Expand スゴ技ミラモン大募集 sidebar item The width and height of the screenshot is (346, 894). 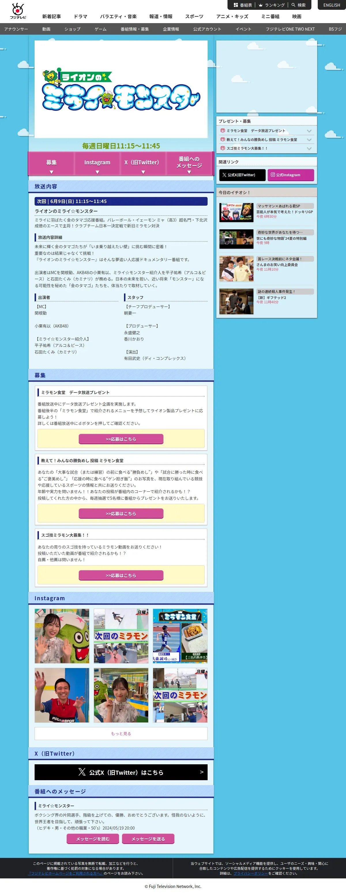point(266,148)
